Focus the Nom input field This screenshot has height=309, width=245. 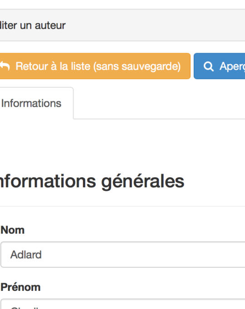point(123,254)
